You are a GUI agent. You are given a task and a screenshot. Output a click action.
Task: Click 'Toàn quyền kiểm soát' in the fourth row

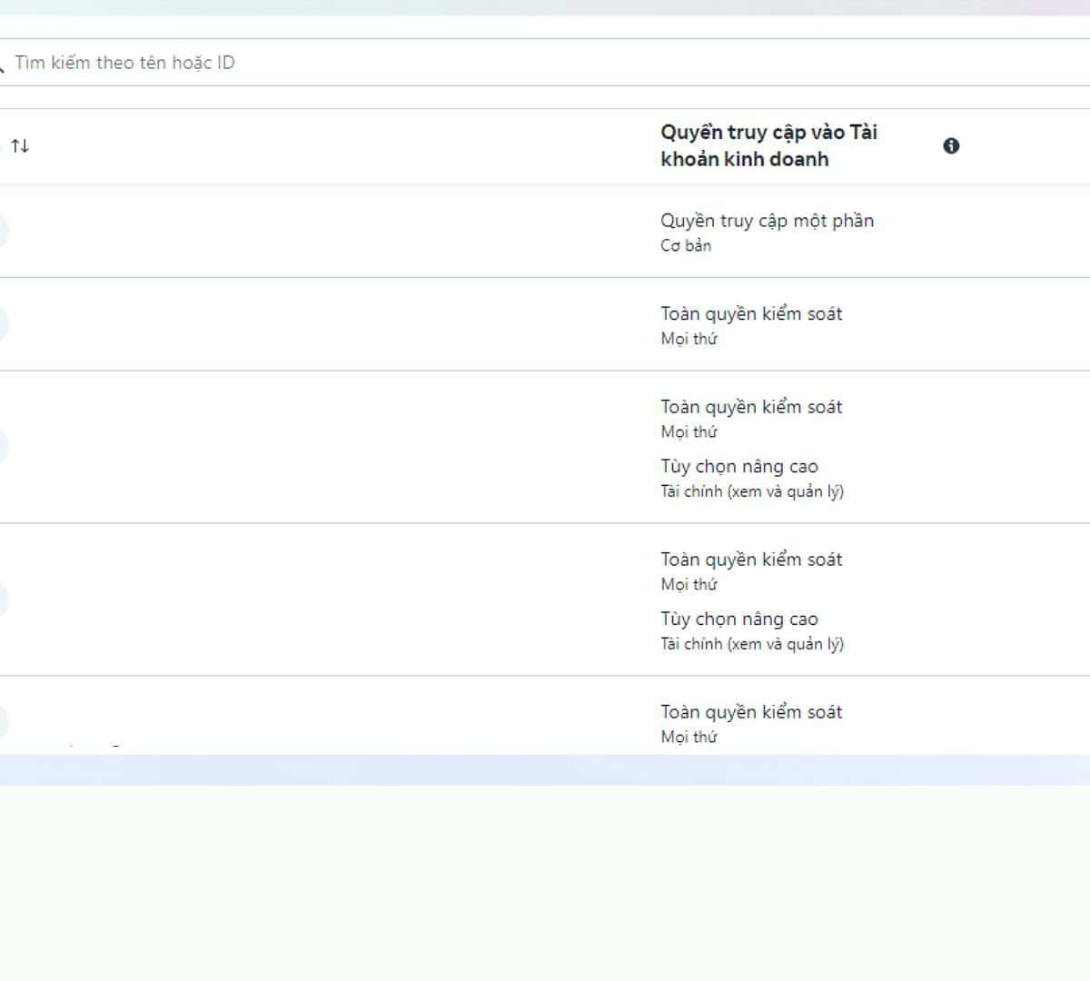click(x=751, y=560)
